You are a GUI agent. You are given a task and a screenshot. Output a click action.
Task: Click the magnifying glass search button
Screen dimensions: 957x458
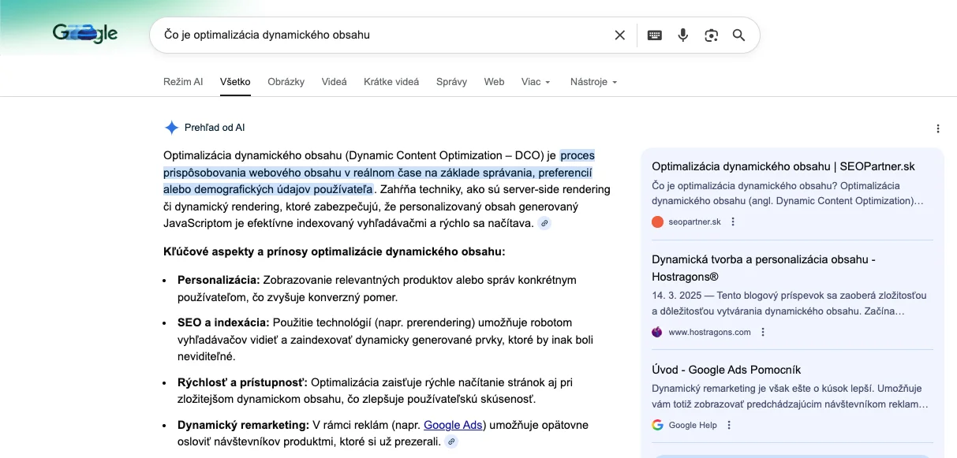738,35
